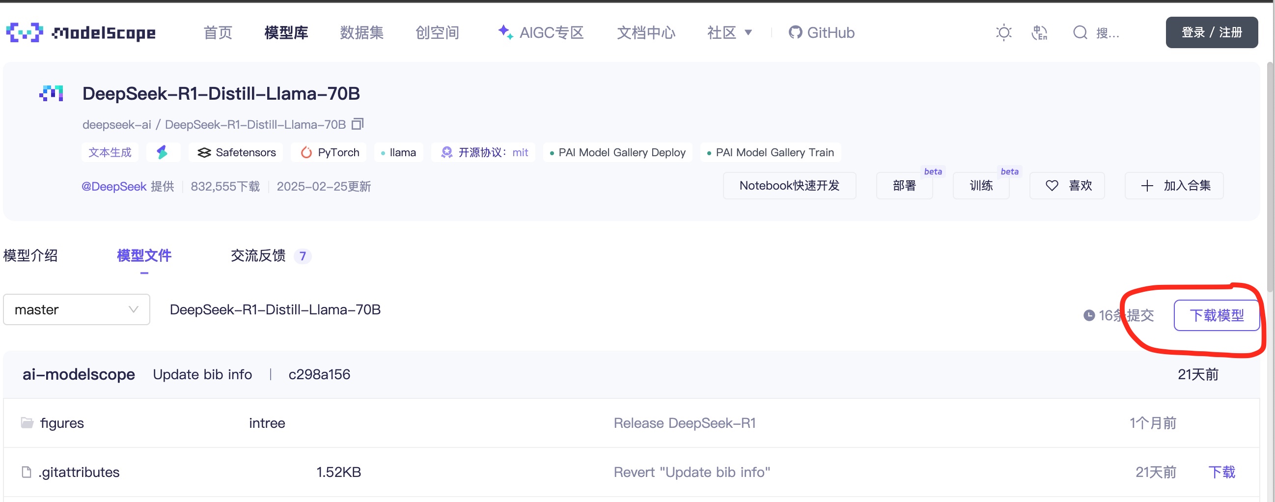
Task: Click the 开源协议: mit license tag
Action: tap(484, 152)
